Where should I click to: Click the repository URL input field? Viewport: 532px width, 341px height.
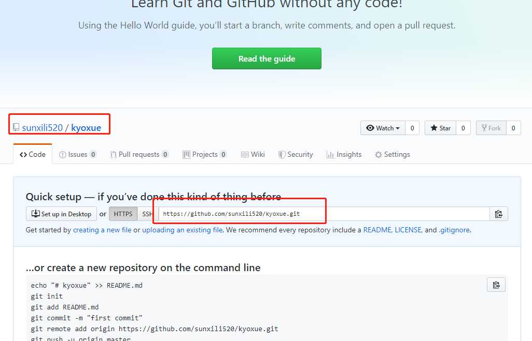coord(324,214)
